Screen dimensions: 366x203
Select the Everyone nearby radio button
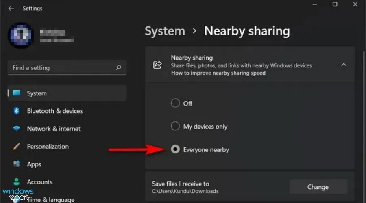(175, 149)
